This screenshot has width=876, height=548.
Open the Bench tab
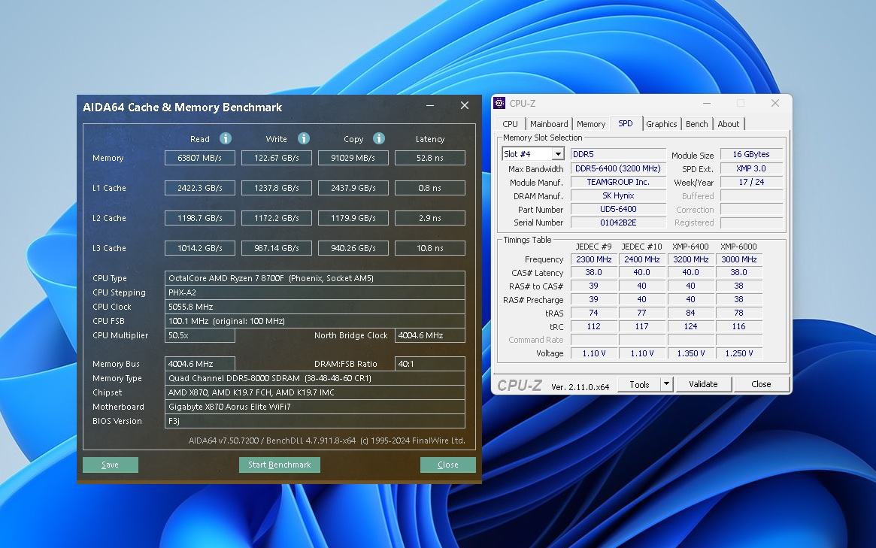click(696, 124)
